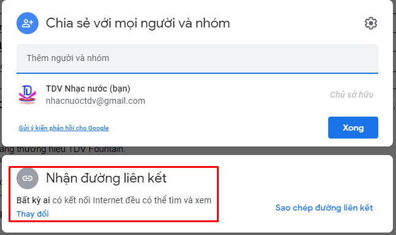Click the blue underline of the add-people field
The image size is (396, 235).
point(197,73)
